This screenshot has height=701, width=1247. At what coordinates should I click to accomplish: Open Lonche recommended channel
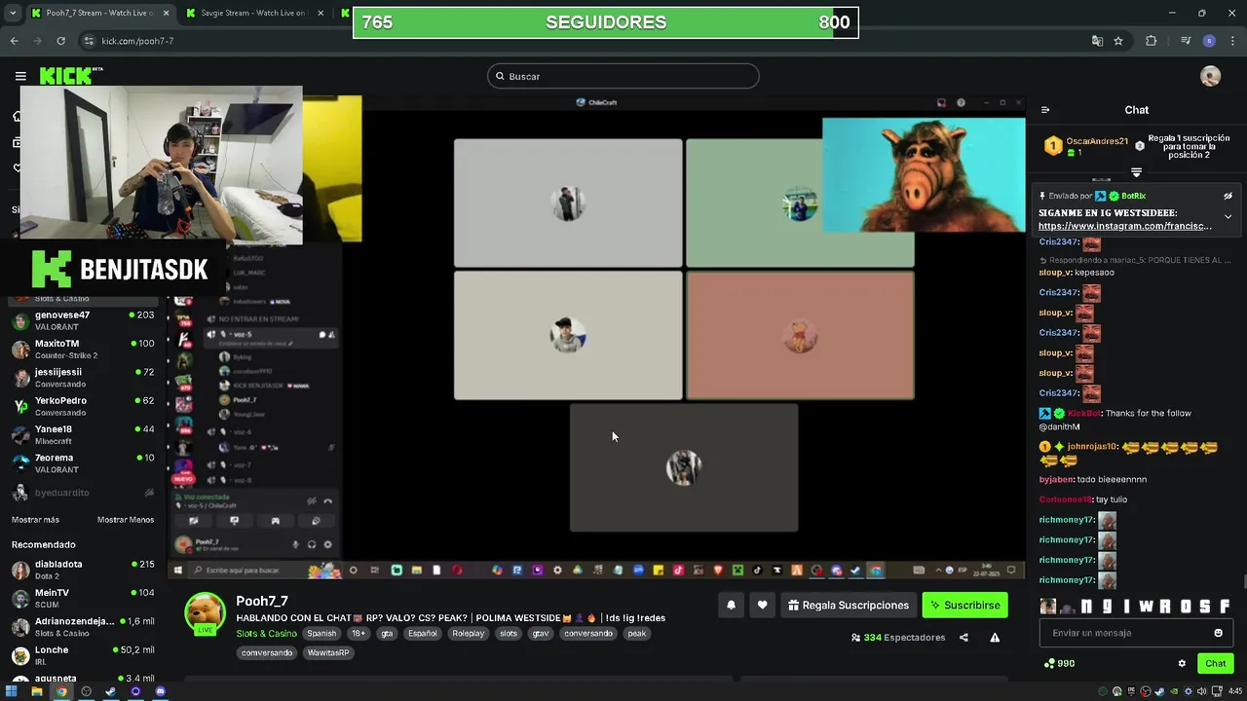(82, 655)
